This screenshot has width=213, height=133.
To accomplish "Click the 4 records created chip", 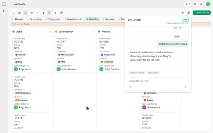I will [137, 73].
